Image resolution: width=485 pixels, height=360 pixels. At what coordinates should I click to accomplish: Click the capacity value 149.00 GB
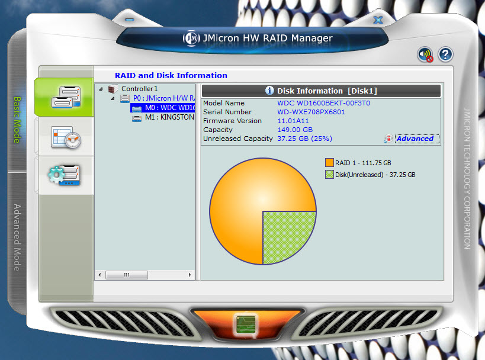pyautogui.click(x=295, y=130)
